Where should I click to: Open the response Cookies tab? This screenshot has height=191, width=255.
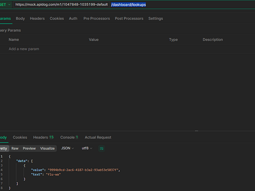(x=20, y=138)
